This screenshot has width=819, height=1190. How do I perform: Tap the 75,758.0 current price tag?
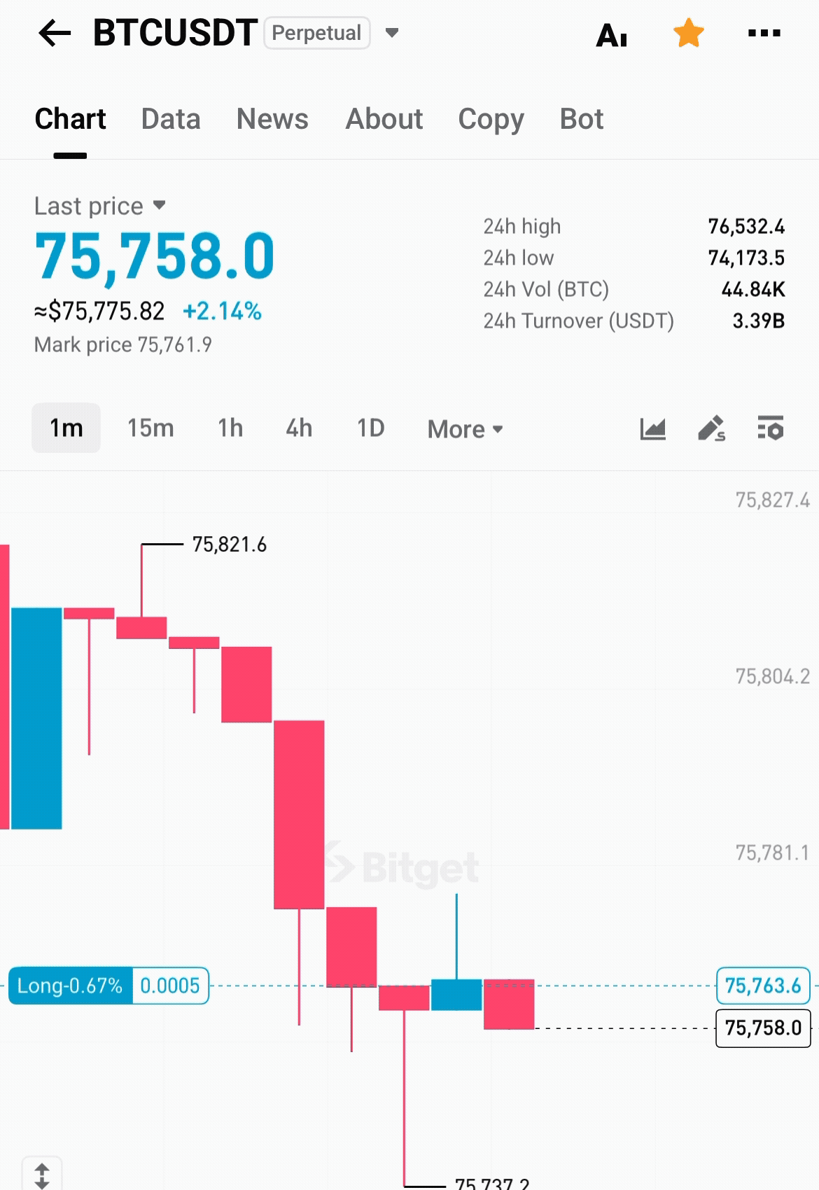762,1028
